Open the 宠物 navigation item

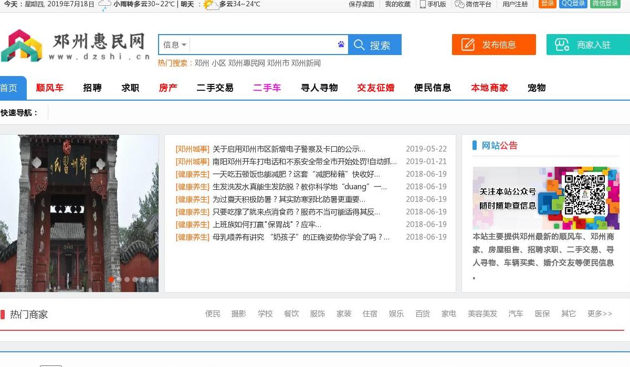tap(537, 88)
